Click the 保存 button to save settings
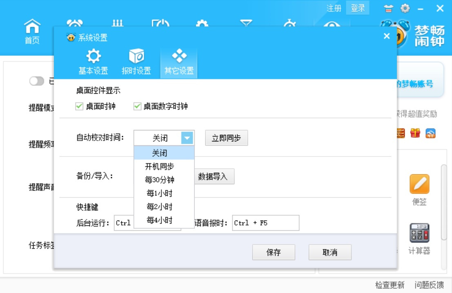The width and height of the screenshot is (452, 293). tap(274, 252)
